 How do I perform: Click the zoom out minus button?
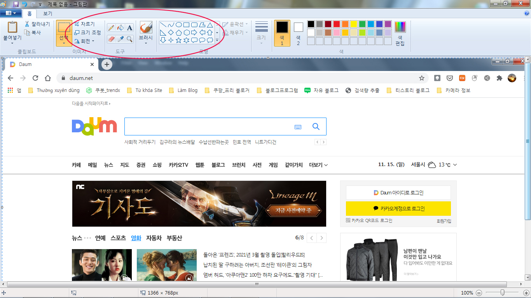tap(479, 293)
